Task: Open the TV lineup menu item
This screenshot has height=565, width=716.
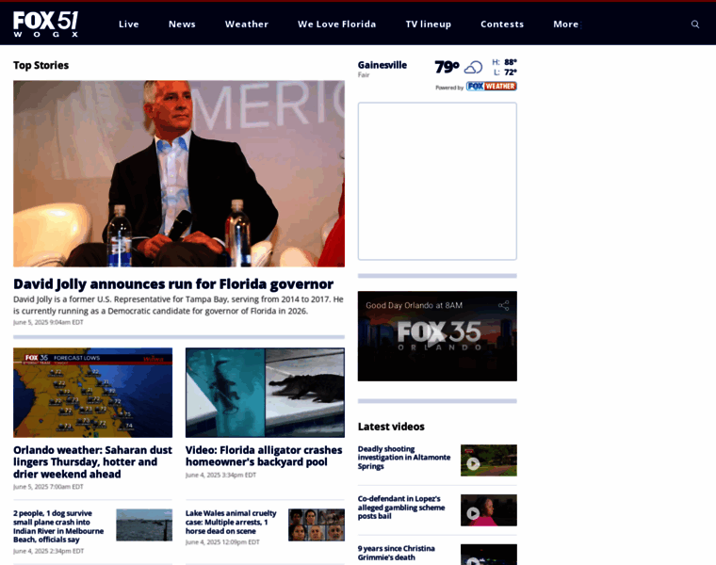Action: click(x=429, y=24)
